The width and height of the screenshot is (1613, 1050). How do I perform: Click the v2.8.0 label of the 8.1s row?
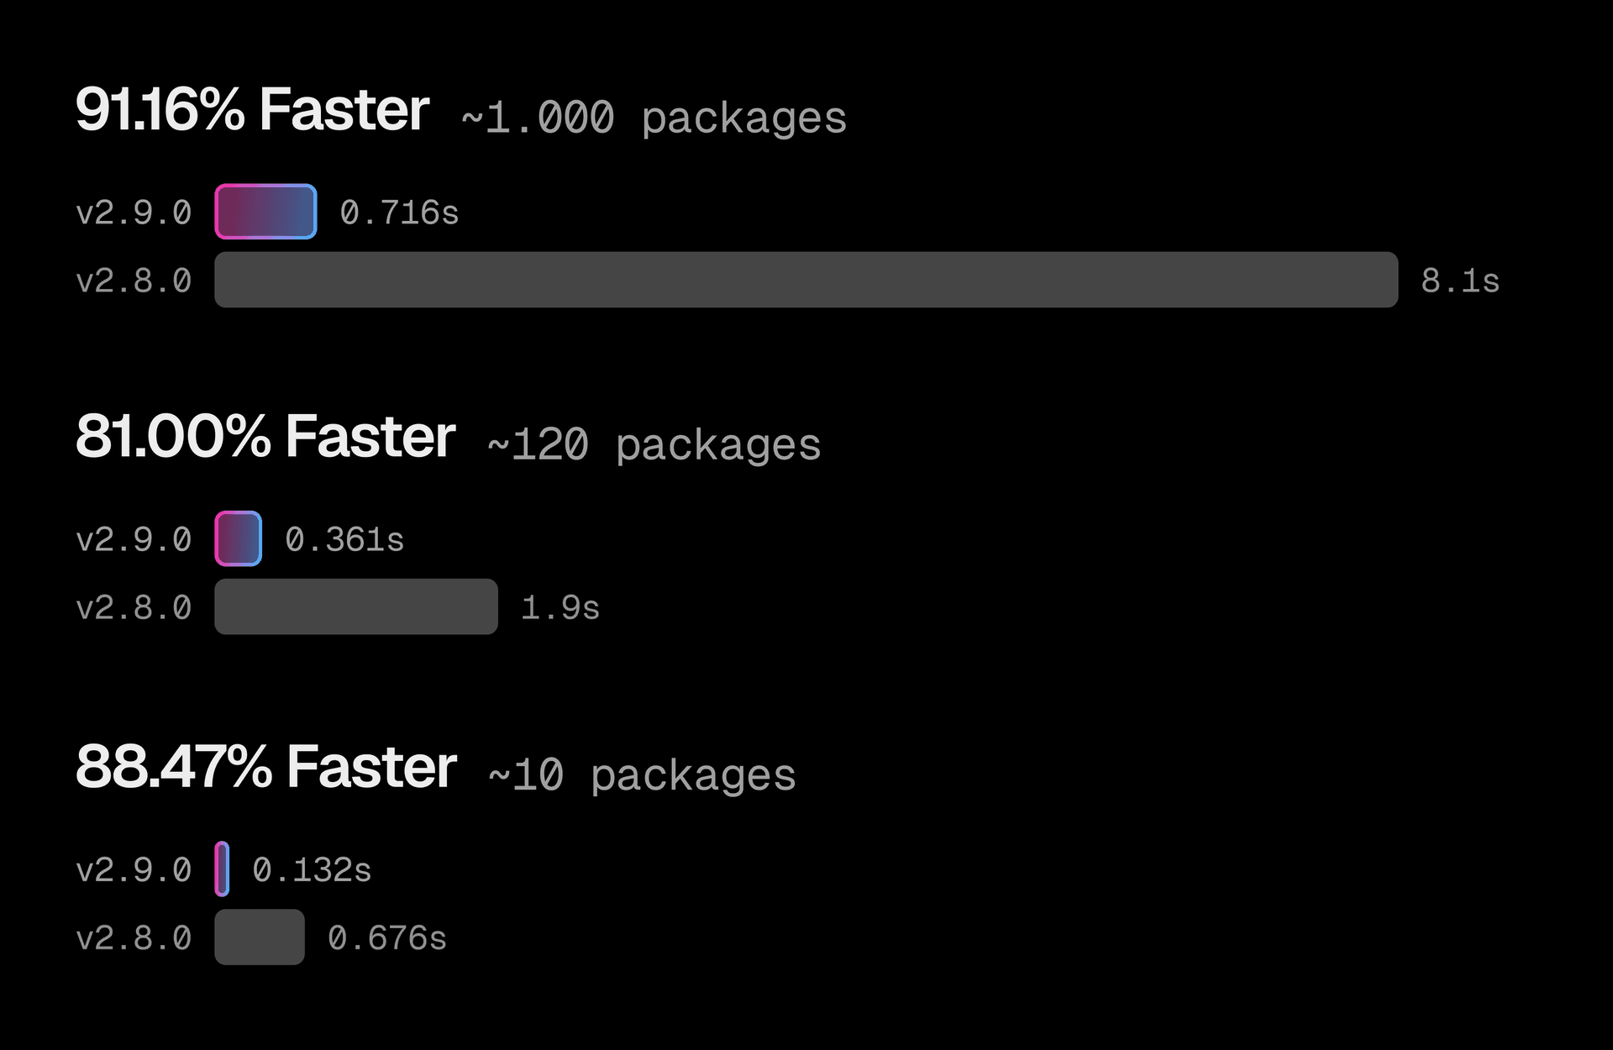click(134, 281)
